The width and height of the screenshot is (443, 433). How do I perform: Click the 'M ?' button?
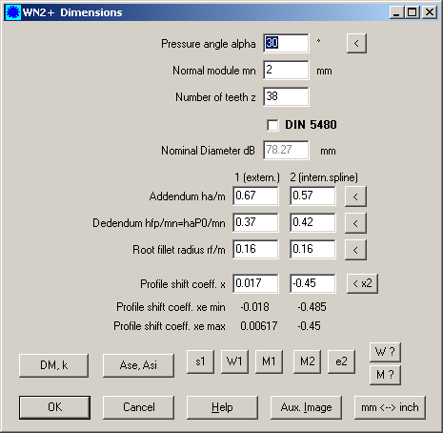[x=385, y=375]
